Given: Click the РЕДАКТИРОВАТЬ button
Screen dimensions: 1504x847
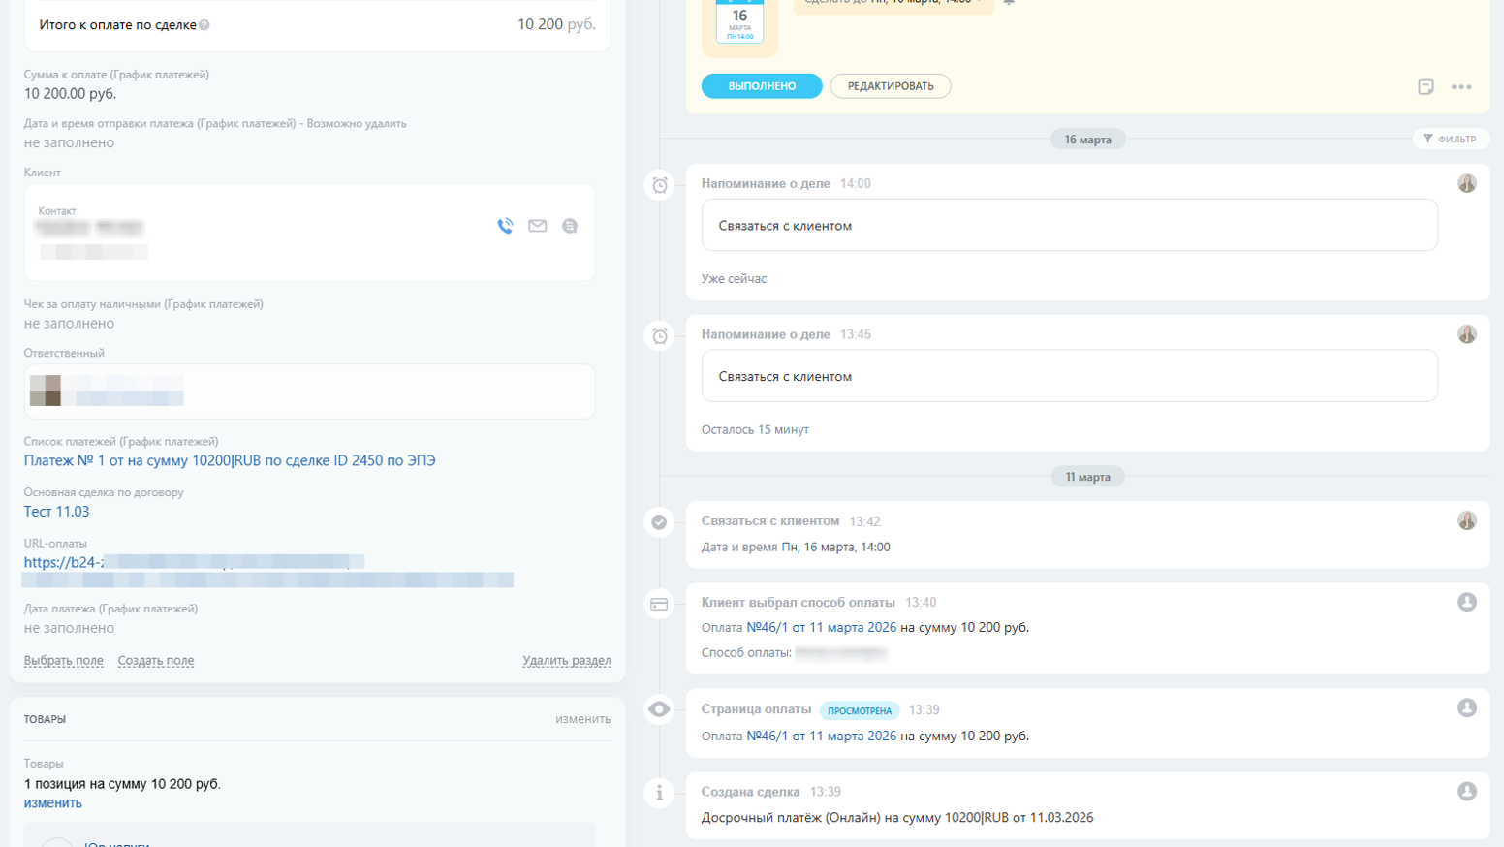Looking at the screenshot, I should [x=891, y=86].
